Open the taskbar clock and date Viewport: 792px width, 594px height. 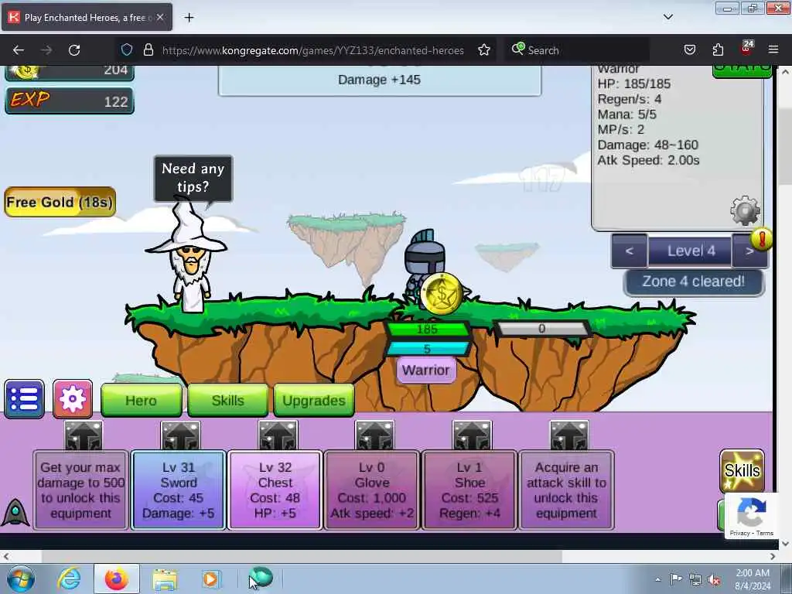click(x=753, y=579)
